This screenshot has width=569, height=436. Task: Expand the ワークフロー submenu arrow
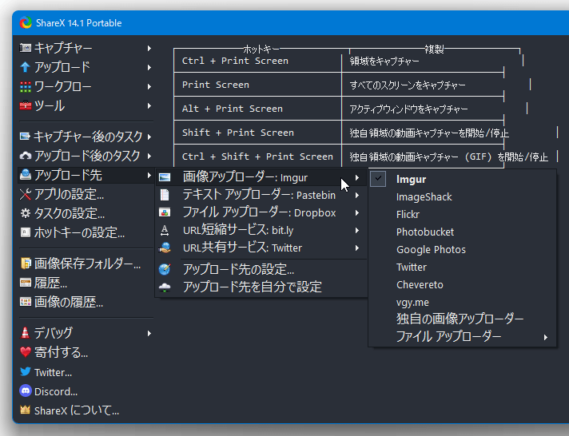pyautogui.click(x=149, y=87)
